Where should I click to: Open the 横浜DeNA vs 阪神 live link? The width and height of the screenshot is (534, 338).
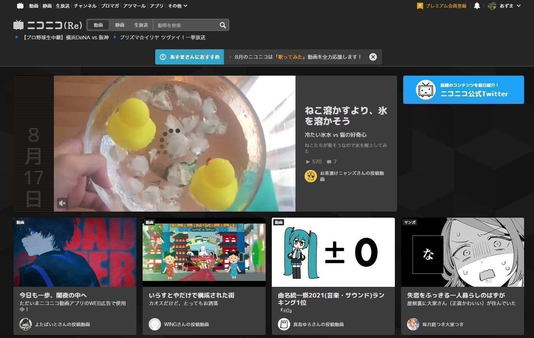tap(65, 37)
